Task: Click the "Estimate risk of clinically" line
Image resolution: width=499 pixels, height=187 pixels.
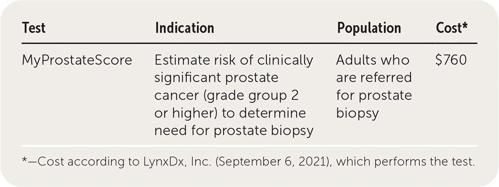Action: coord(234,61)
